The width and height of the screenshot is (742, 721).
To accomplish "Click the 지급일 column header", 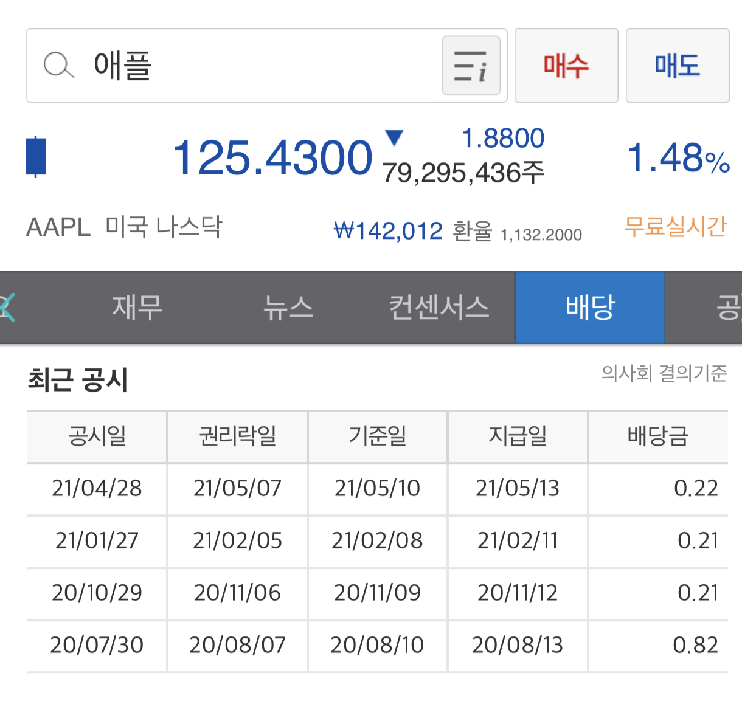I will (x=518, y=436).
